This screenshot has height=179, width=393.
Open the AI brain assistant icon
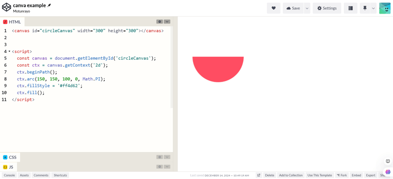(x=388, y=172)
